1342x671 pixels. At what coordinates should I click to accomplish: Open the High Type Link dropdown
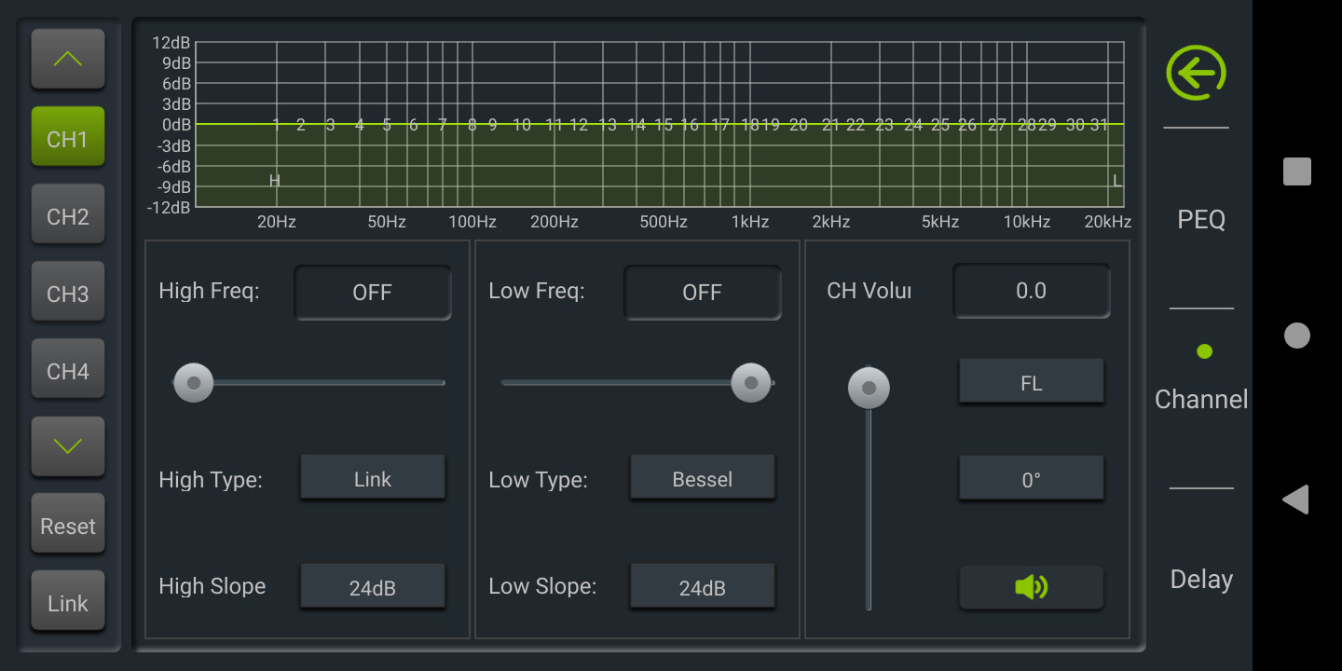tap(372, 479)
